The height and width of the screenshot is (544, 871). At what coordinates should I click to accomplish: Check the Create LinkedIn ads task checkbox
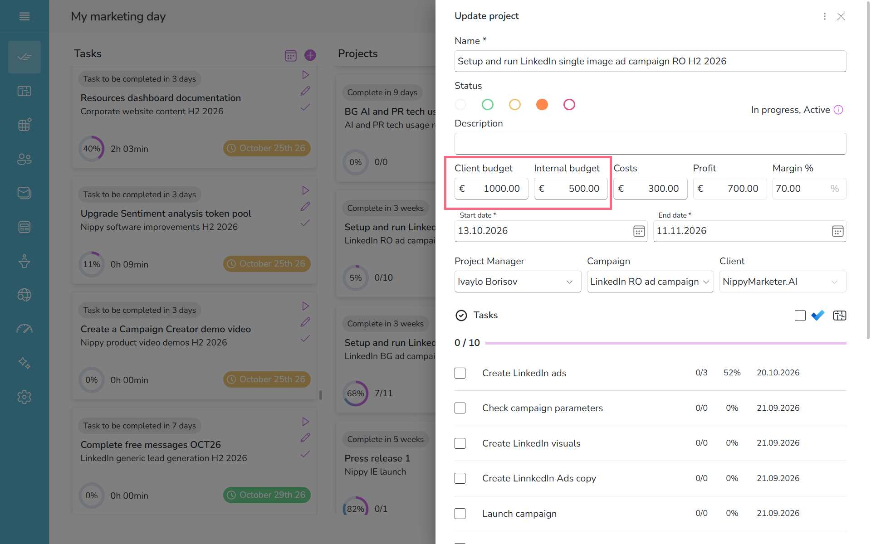460,373
